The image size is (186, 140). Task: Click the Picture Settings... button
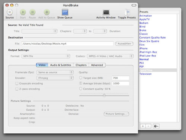click(x=116, y=114)
